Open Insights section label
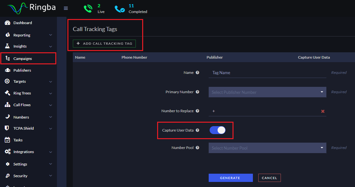Viewport: 355px width, 187px height. [20, 46]
